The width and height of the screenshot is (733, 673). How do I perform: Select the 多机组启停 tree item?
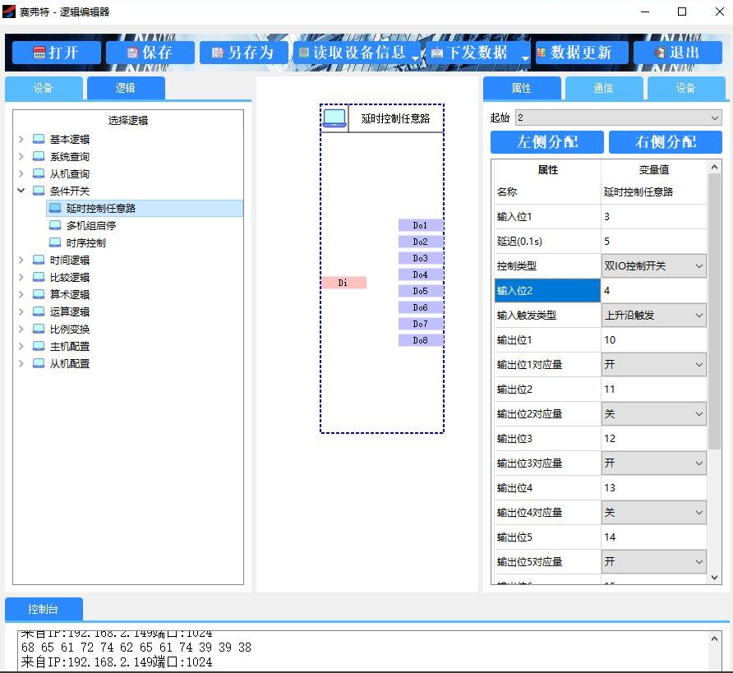click(91, 226)
